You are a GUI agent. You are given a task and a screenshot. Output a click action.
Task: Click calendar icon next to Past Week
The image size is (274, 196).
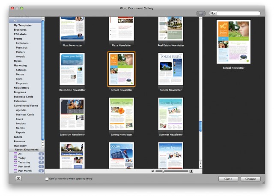click(x=15, y=167)
